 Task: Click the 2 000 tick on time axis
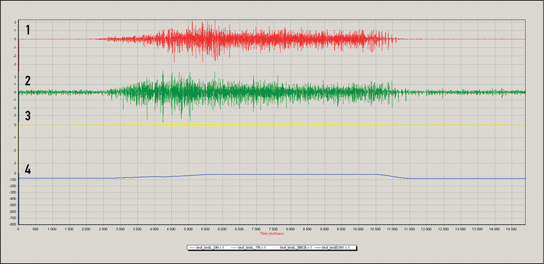tap(86, 229)
